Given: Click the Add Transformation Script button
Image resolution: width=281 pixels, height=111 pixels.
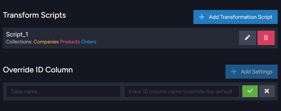Looking at the screenshot, I should tap(235, 17).
